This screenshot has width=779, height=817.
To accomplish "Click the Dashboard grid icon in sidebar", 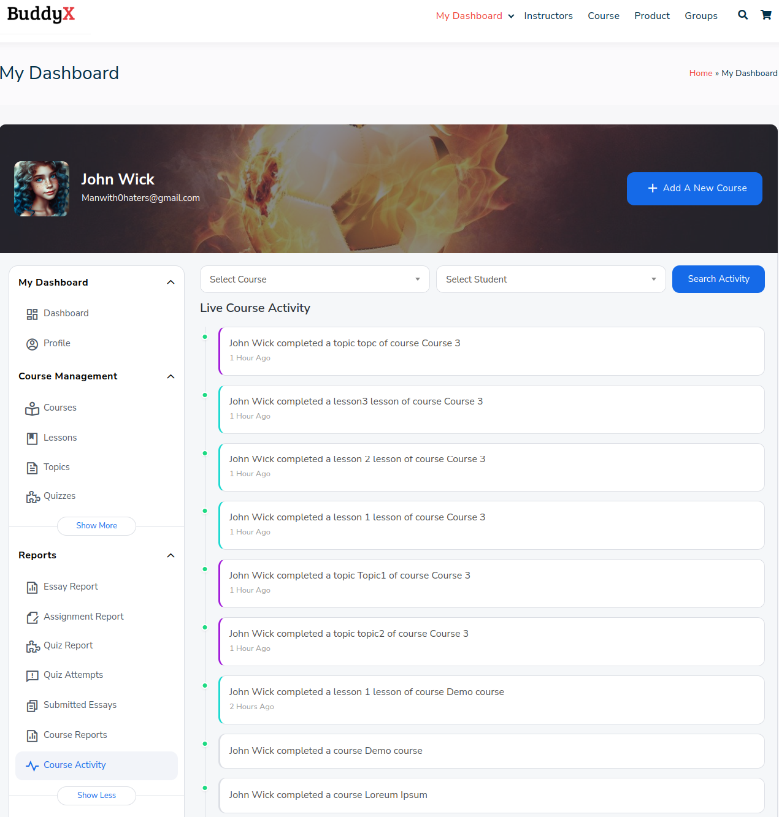I will (x=32, y=314).
